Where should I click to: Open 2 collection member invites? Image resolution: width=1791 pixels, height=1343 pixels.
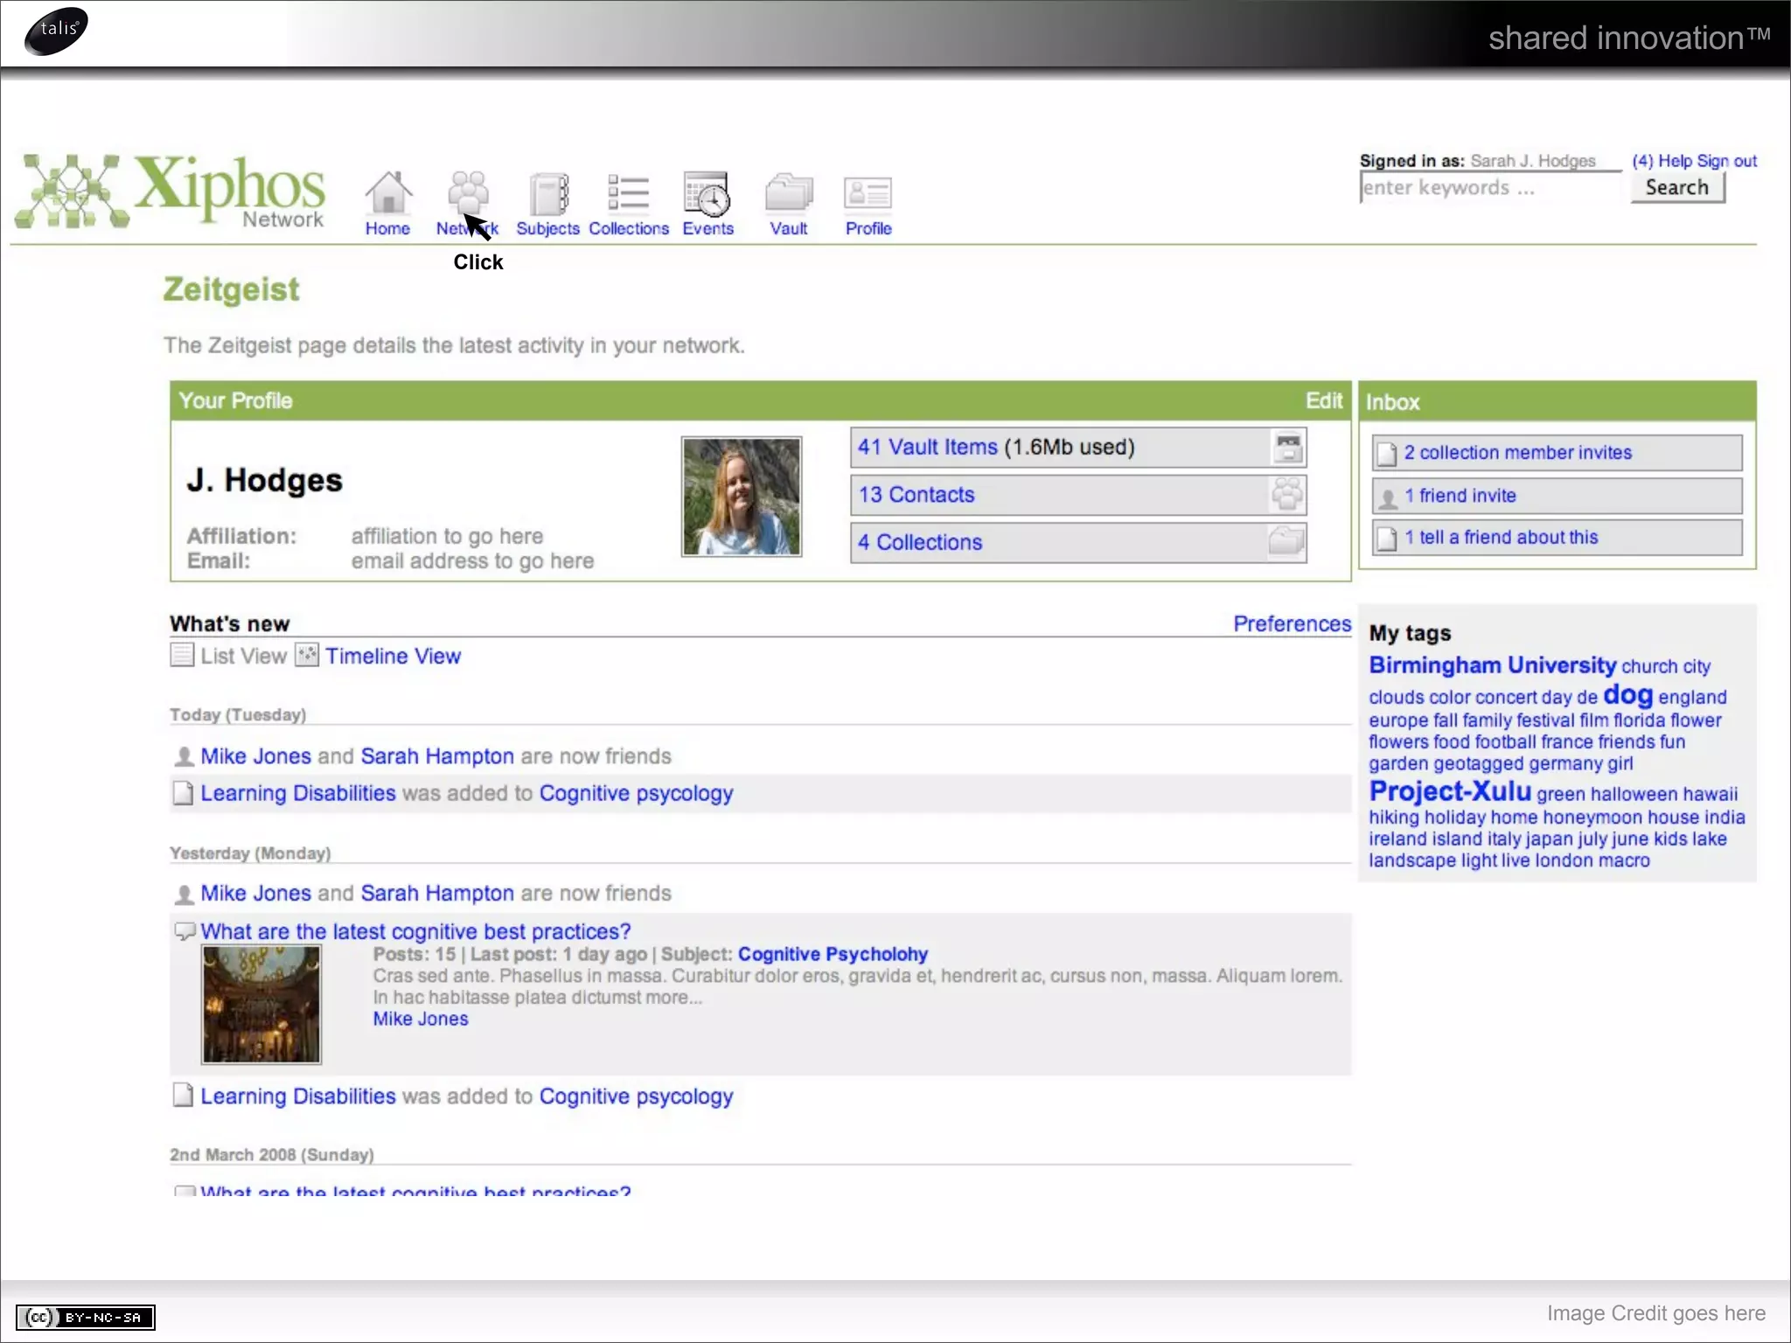coord(1517,452)
